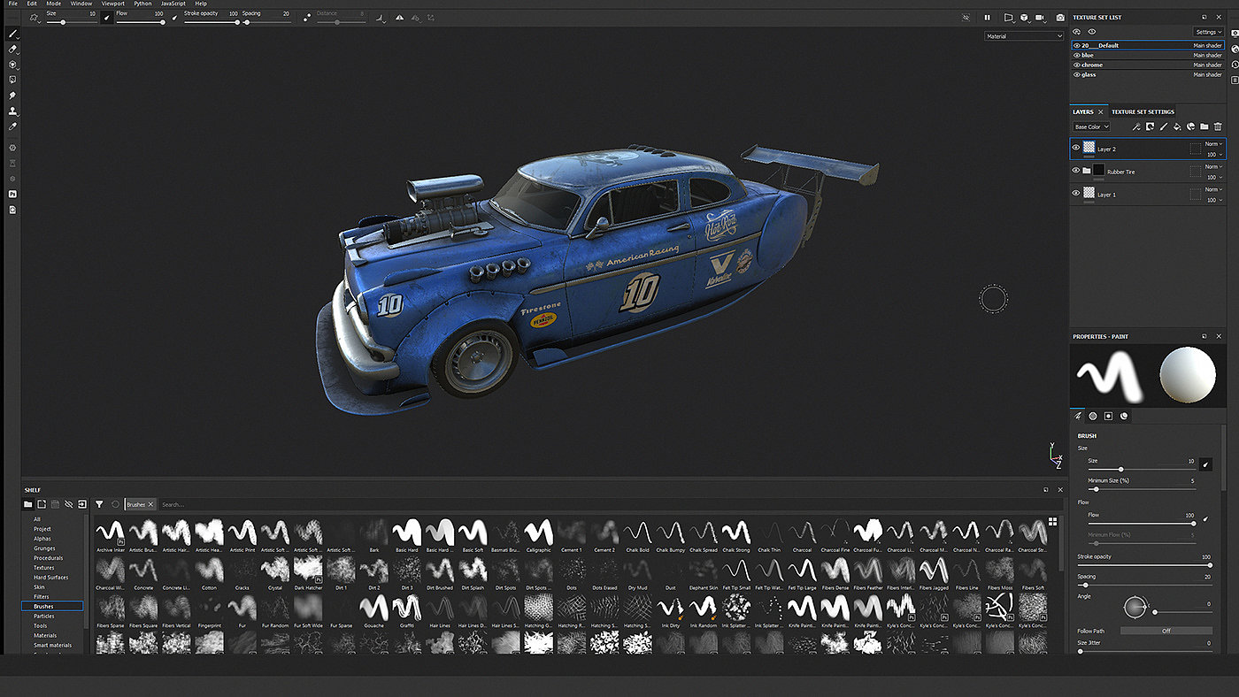Open the Material viewport mode dropdown
This screenshot has height=697, width=1239.
(x=1023, y=36)
